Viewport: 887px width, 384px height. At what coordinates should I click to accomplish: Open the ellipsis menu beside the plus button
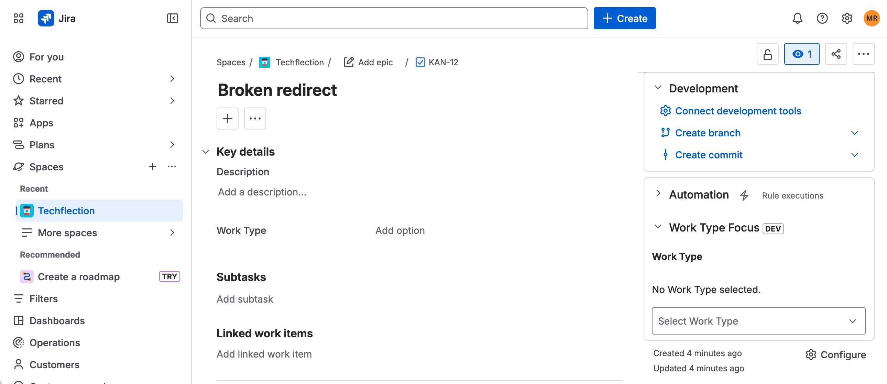(255, 118)
